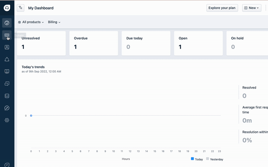Open the Open tickets card
This screenshot has width=268, height=167.
(198, 43)
